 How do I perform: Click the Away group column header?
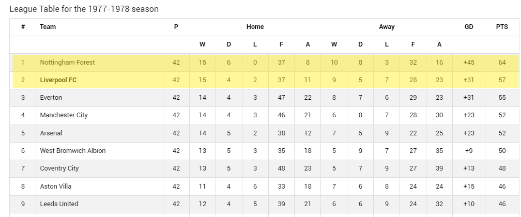(387, 27)
